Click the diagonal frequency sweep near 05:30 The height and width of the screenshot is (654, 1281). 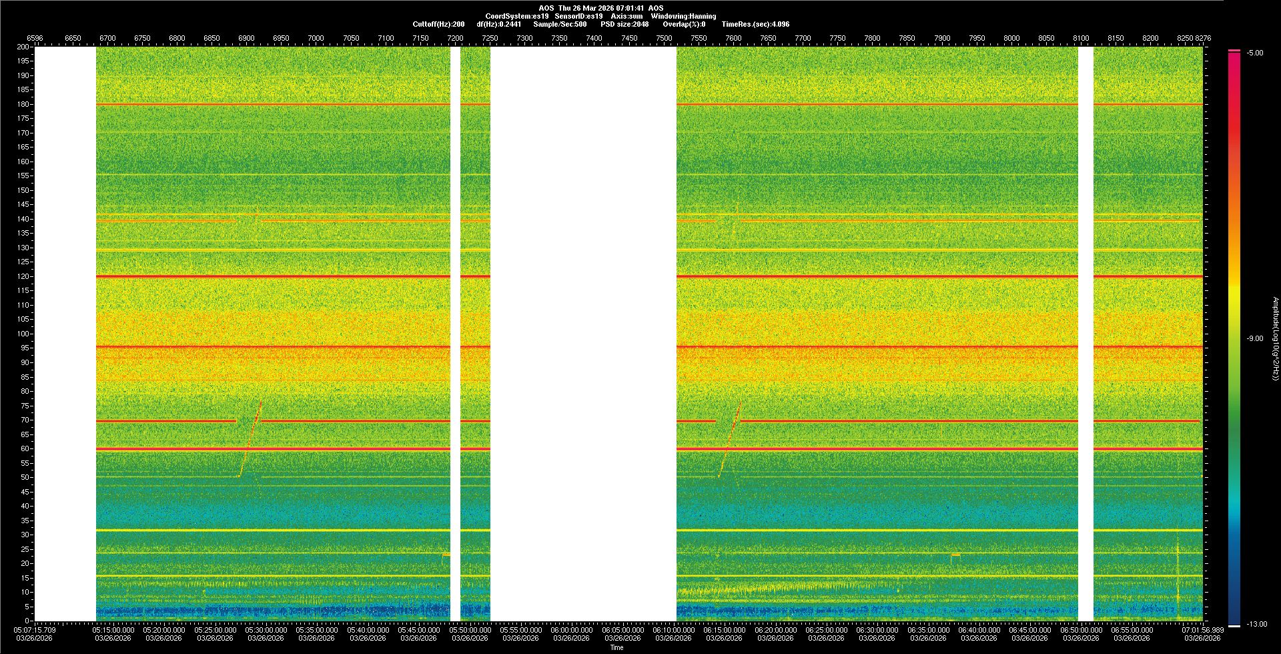[x=250, y=439]
